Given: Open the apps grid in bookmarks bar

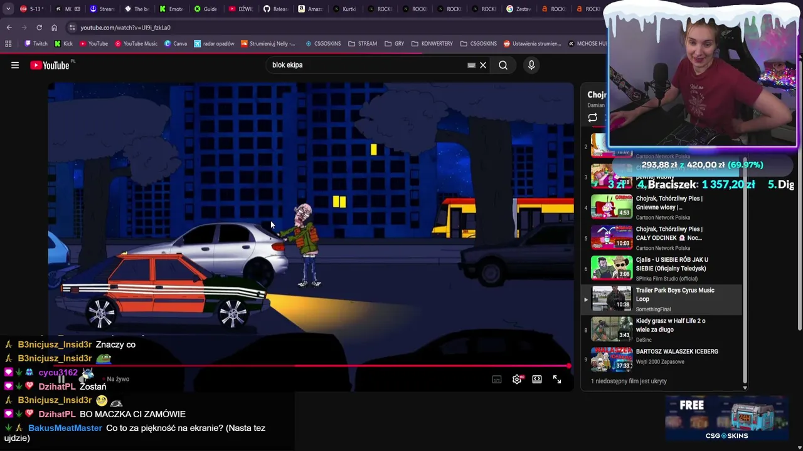Looking at the screenshot, I should pos(8,44).
